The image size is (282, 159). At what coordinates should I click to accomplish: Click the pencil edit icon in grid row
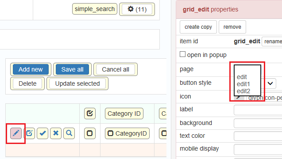(16, 133)
